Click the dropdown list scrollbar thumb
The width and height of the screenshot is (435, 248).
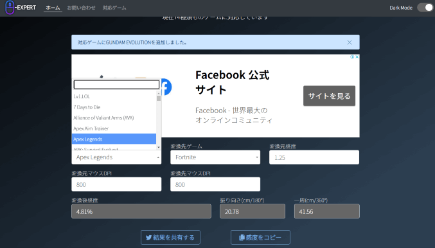[159, 98]
